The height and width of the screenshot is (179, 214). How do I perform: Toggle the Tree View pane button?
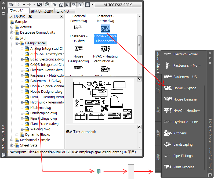(68, 5)
